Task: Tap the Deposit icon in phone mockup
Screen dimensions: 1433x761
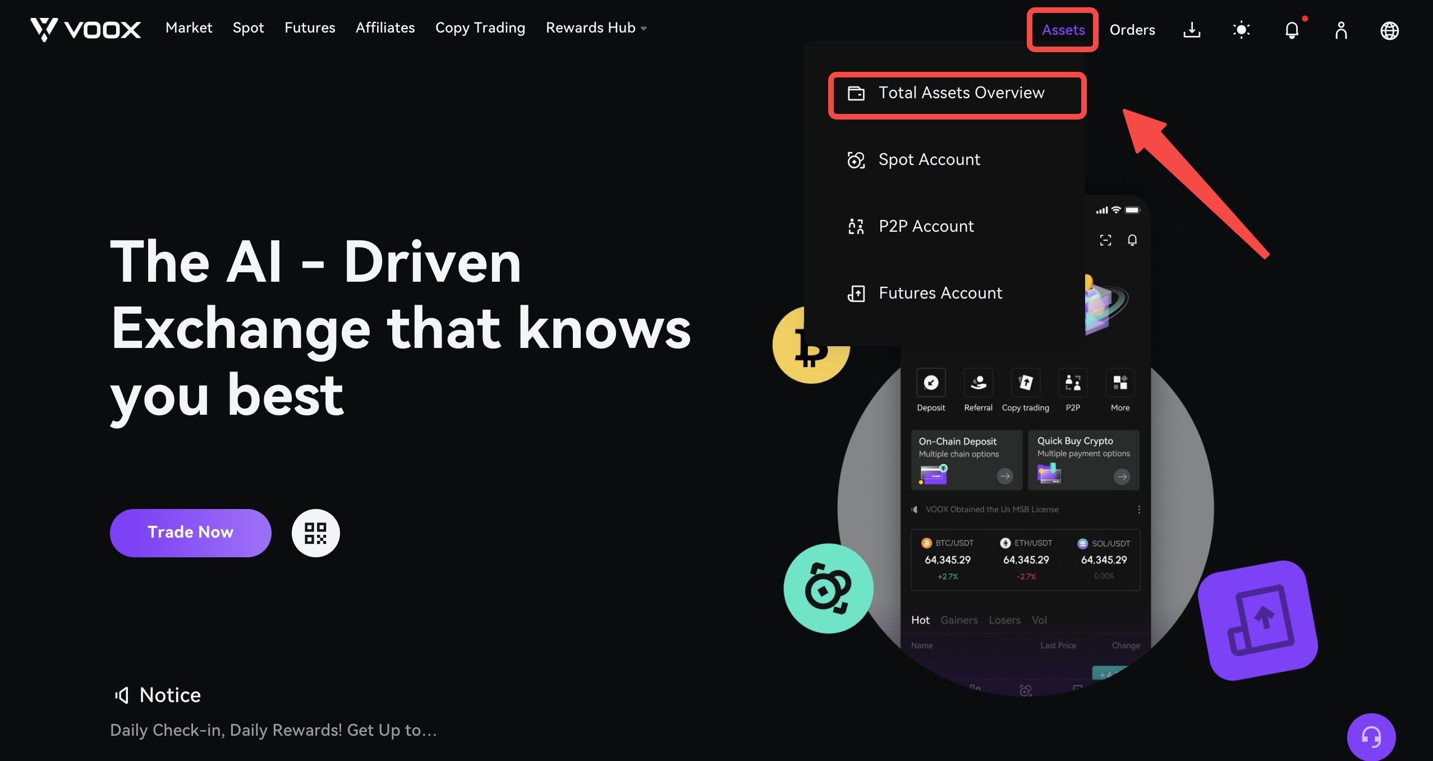Action: pos(931,383)
